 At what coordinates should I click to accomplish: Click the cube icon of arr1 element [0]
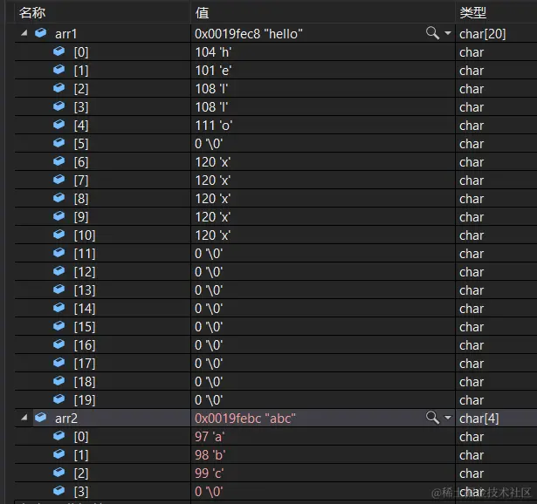tap(59, 51)
